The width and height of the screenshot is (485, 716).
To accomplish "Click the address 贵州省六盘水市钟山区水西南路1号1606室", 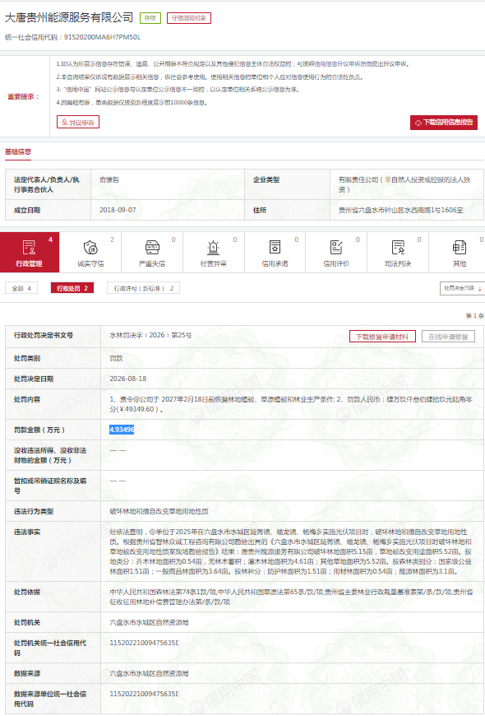I will (400, 211).
